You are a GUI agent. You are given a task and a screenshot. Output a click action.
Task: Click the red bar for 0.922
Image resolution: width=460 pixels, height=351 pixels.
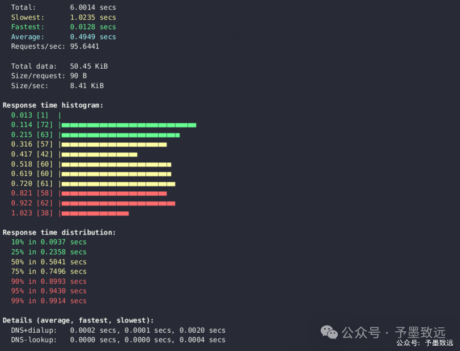click(118, 203)
